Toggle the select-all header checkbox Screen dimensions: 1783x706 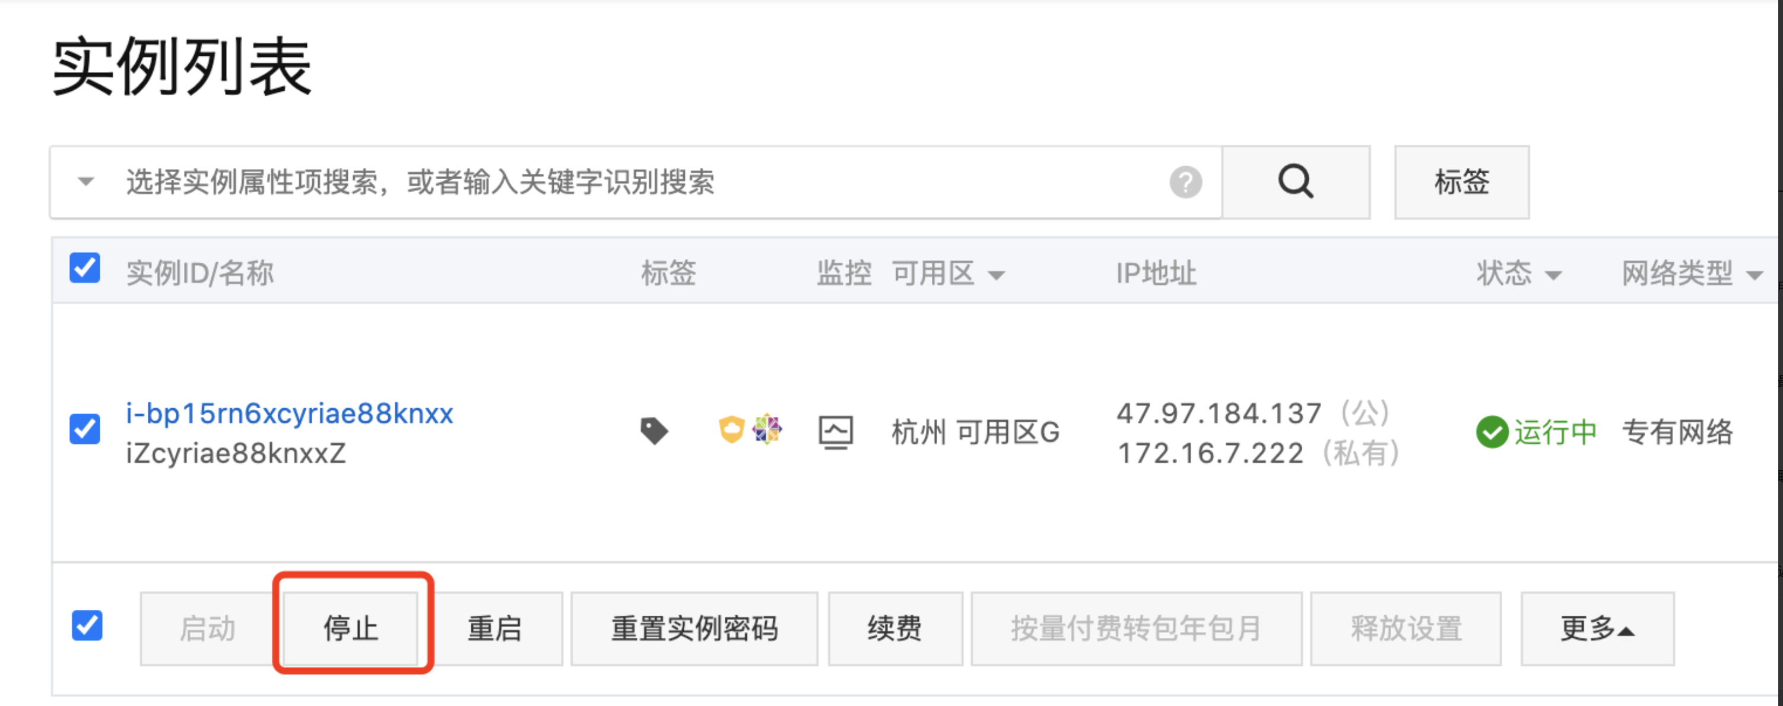[85, 268]
